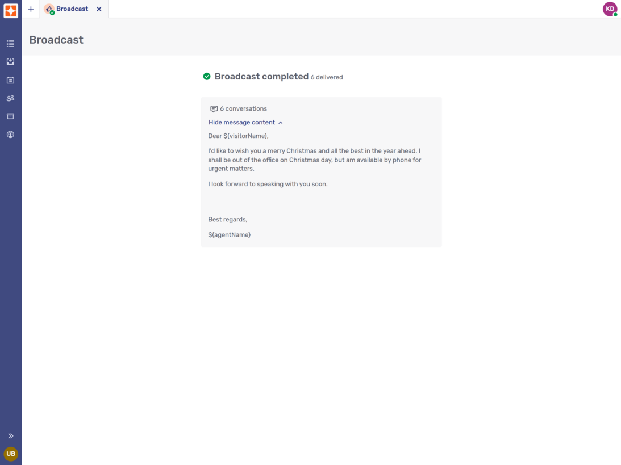
Task: Open the calendar icon in the sidebar
Action: point(10,79)
